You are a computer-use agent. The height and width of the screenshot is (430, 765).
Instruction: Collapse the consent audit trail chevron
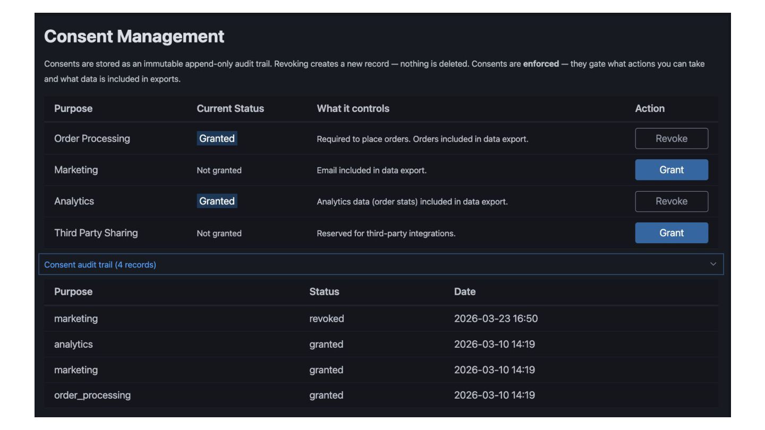click(x=713, y=264)
